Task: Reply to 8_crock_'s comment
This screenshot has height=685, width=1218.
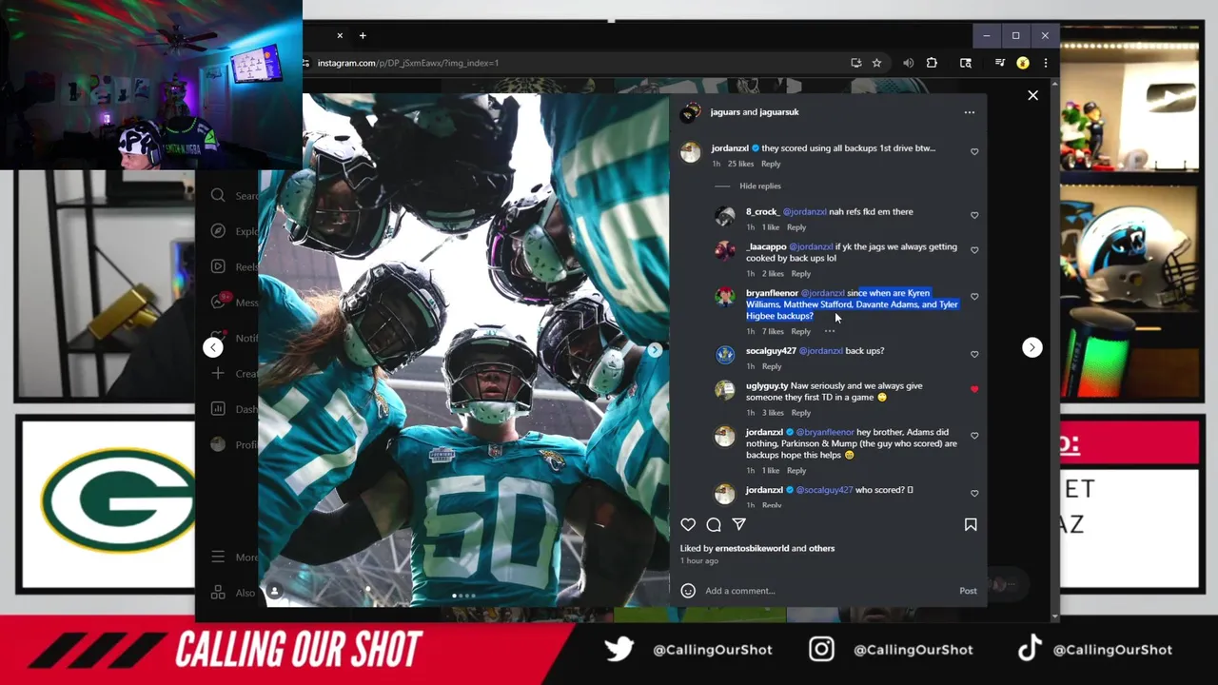Action: (796, 227)
